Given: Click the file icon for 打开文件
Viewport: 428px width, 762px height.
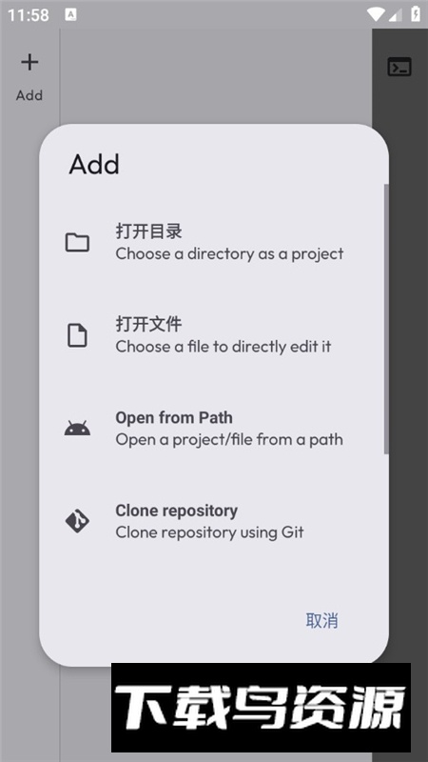Looking at the screenshot, I should tap(77, 335).
